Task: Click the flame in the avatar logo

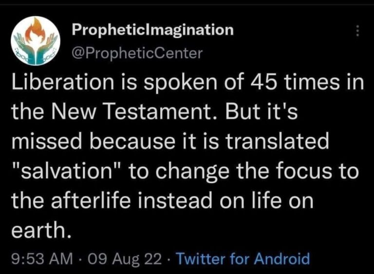Action: pos(35,30)
